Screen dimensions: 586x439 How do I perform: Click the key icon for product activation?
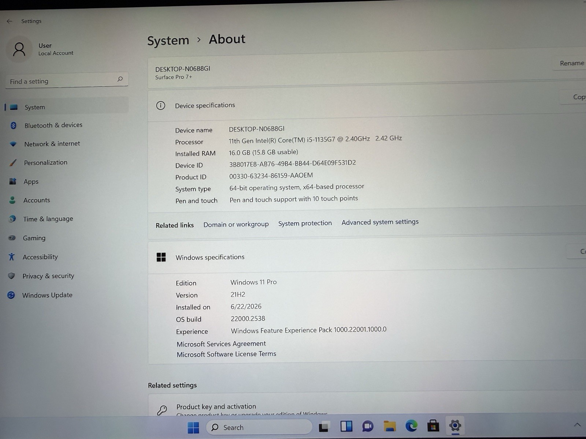click(162, 410)
